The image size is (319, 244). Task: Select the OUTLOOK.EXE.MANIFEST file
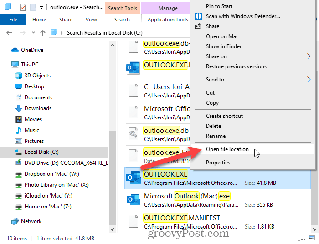[x=216, y=222]
